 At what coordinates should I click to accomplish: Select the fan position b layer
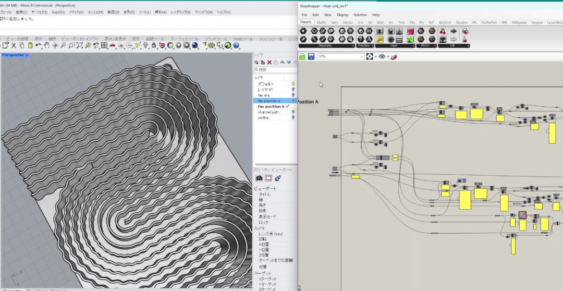pos(271,106)
